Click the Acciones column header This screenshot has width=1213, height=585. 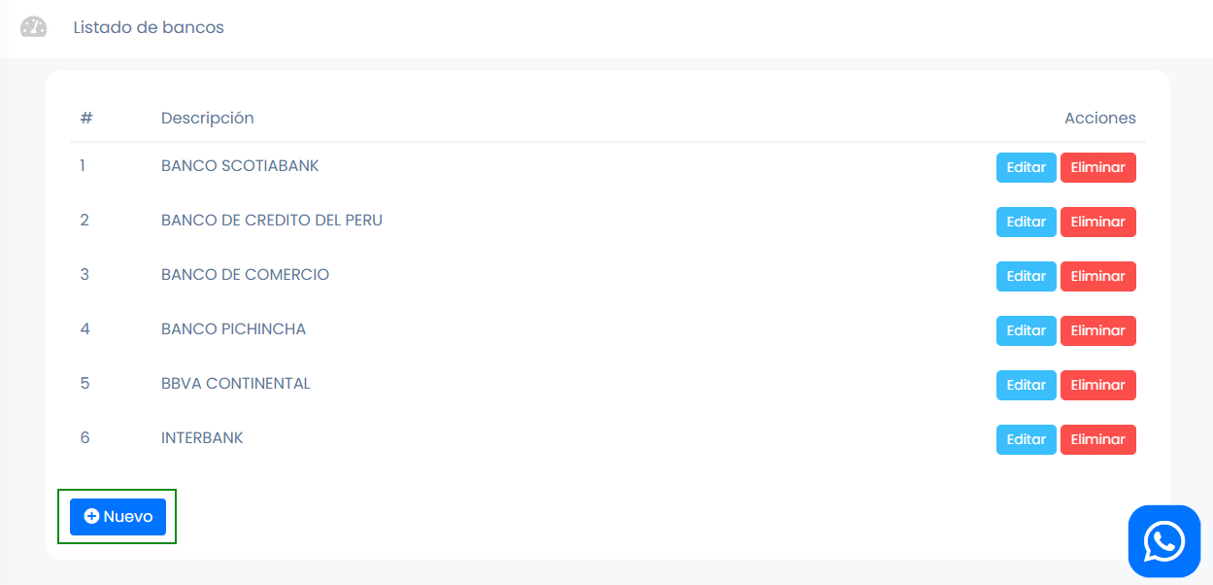pyautogui.click(x=1100, y=118)
